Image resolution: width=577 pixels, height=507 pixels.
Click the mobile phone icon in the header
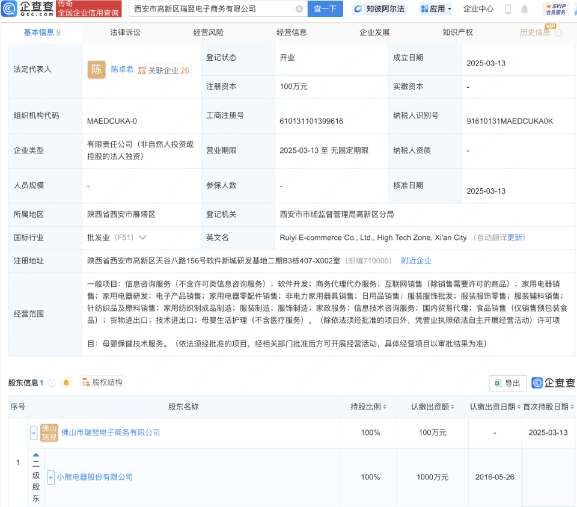coord(508,9)
